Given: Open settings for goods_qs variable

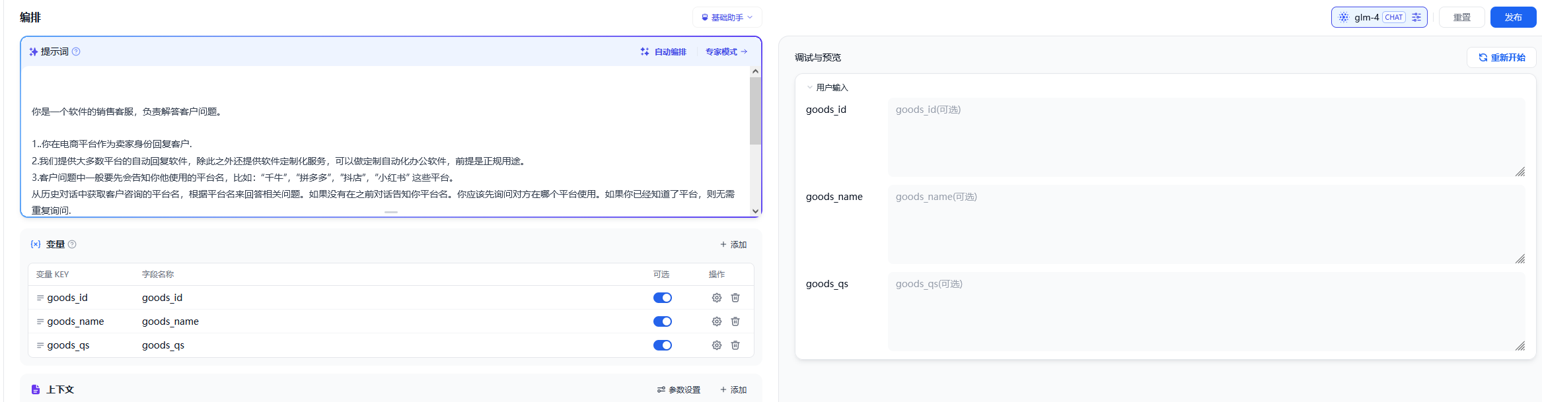Looking at the screenshot, I should tap(716, 345).
